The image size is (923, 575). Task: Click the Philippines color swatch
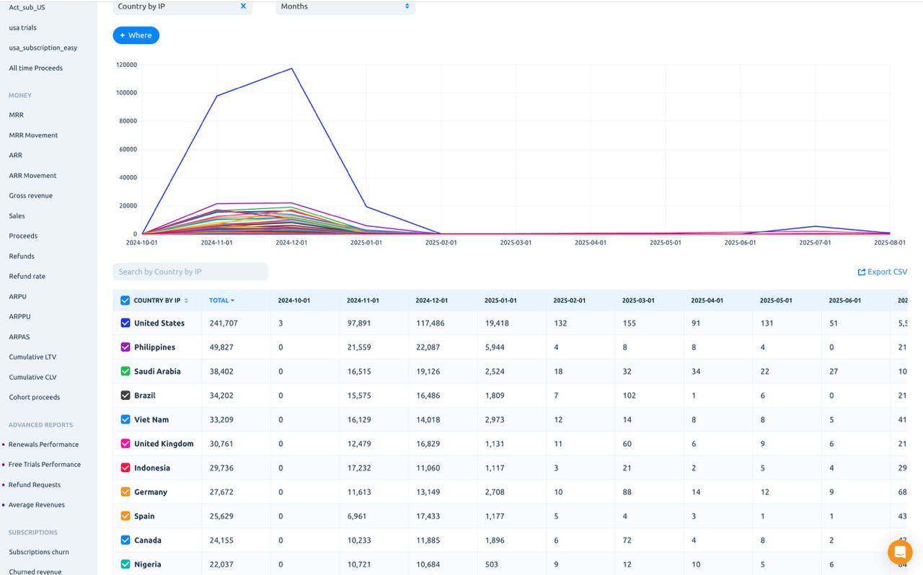125,347
